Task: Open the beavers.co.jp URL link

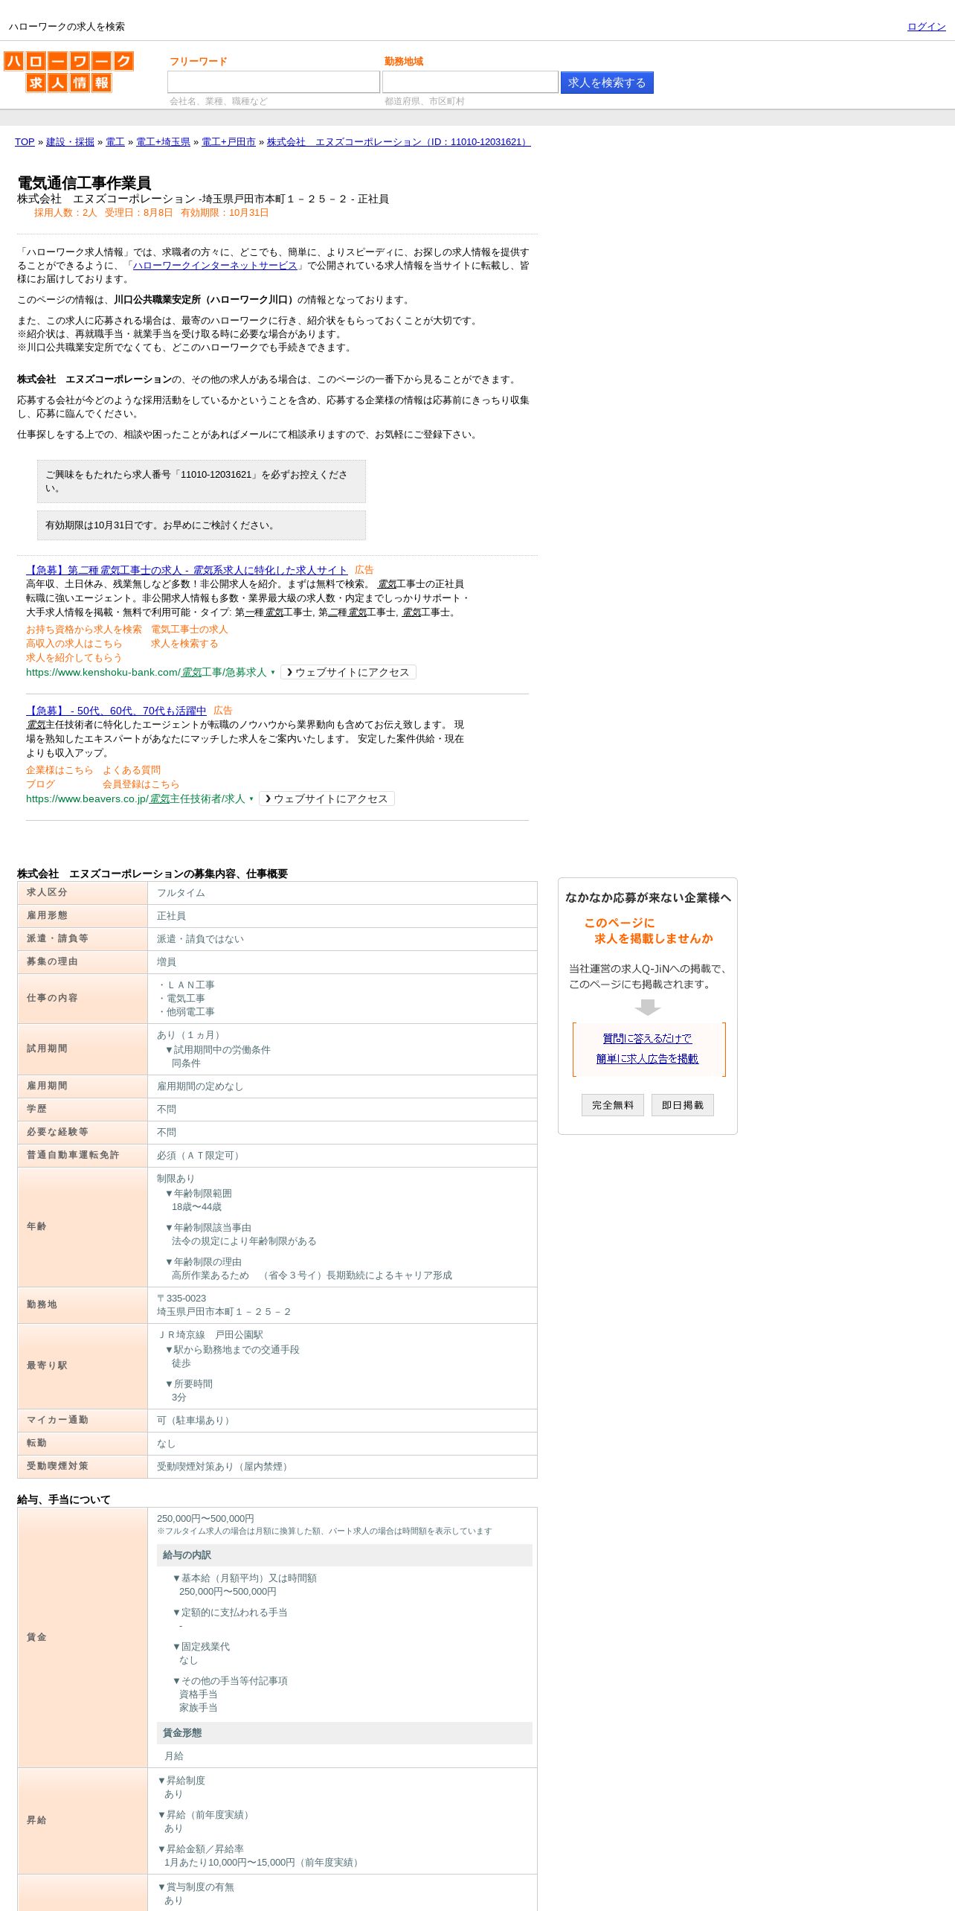Action: [135, 798]
